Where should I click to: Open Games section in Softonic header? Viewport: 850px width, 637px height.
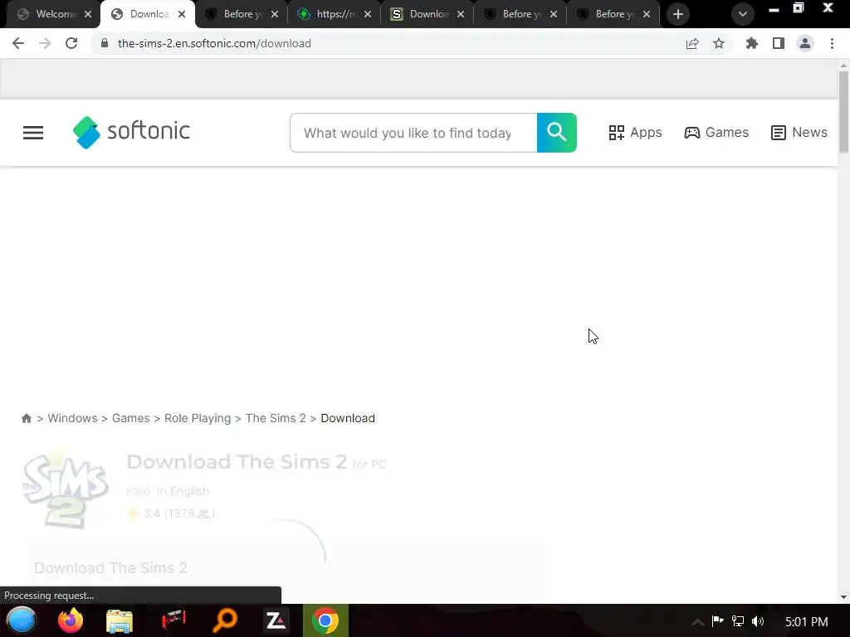point(716,132)
